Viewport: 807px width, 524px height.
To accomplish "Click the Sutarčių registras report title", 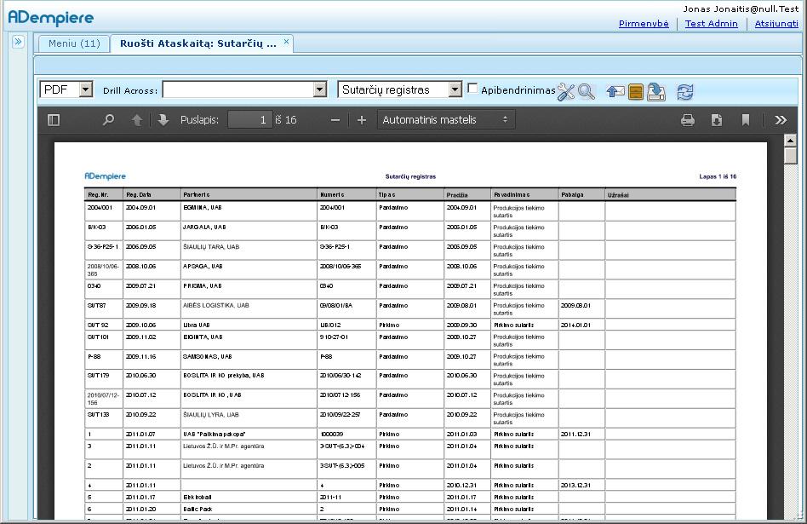I will tap(410, 176).
